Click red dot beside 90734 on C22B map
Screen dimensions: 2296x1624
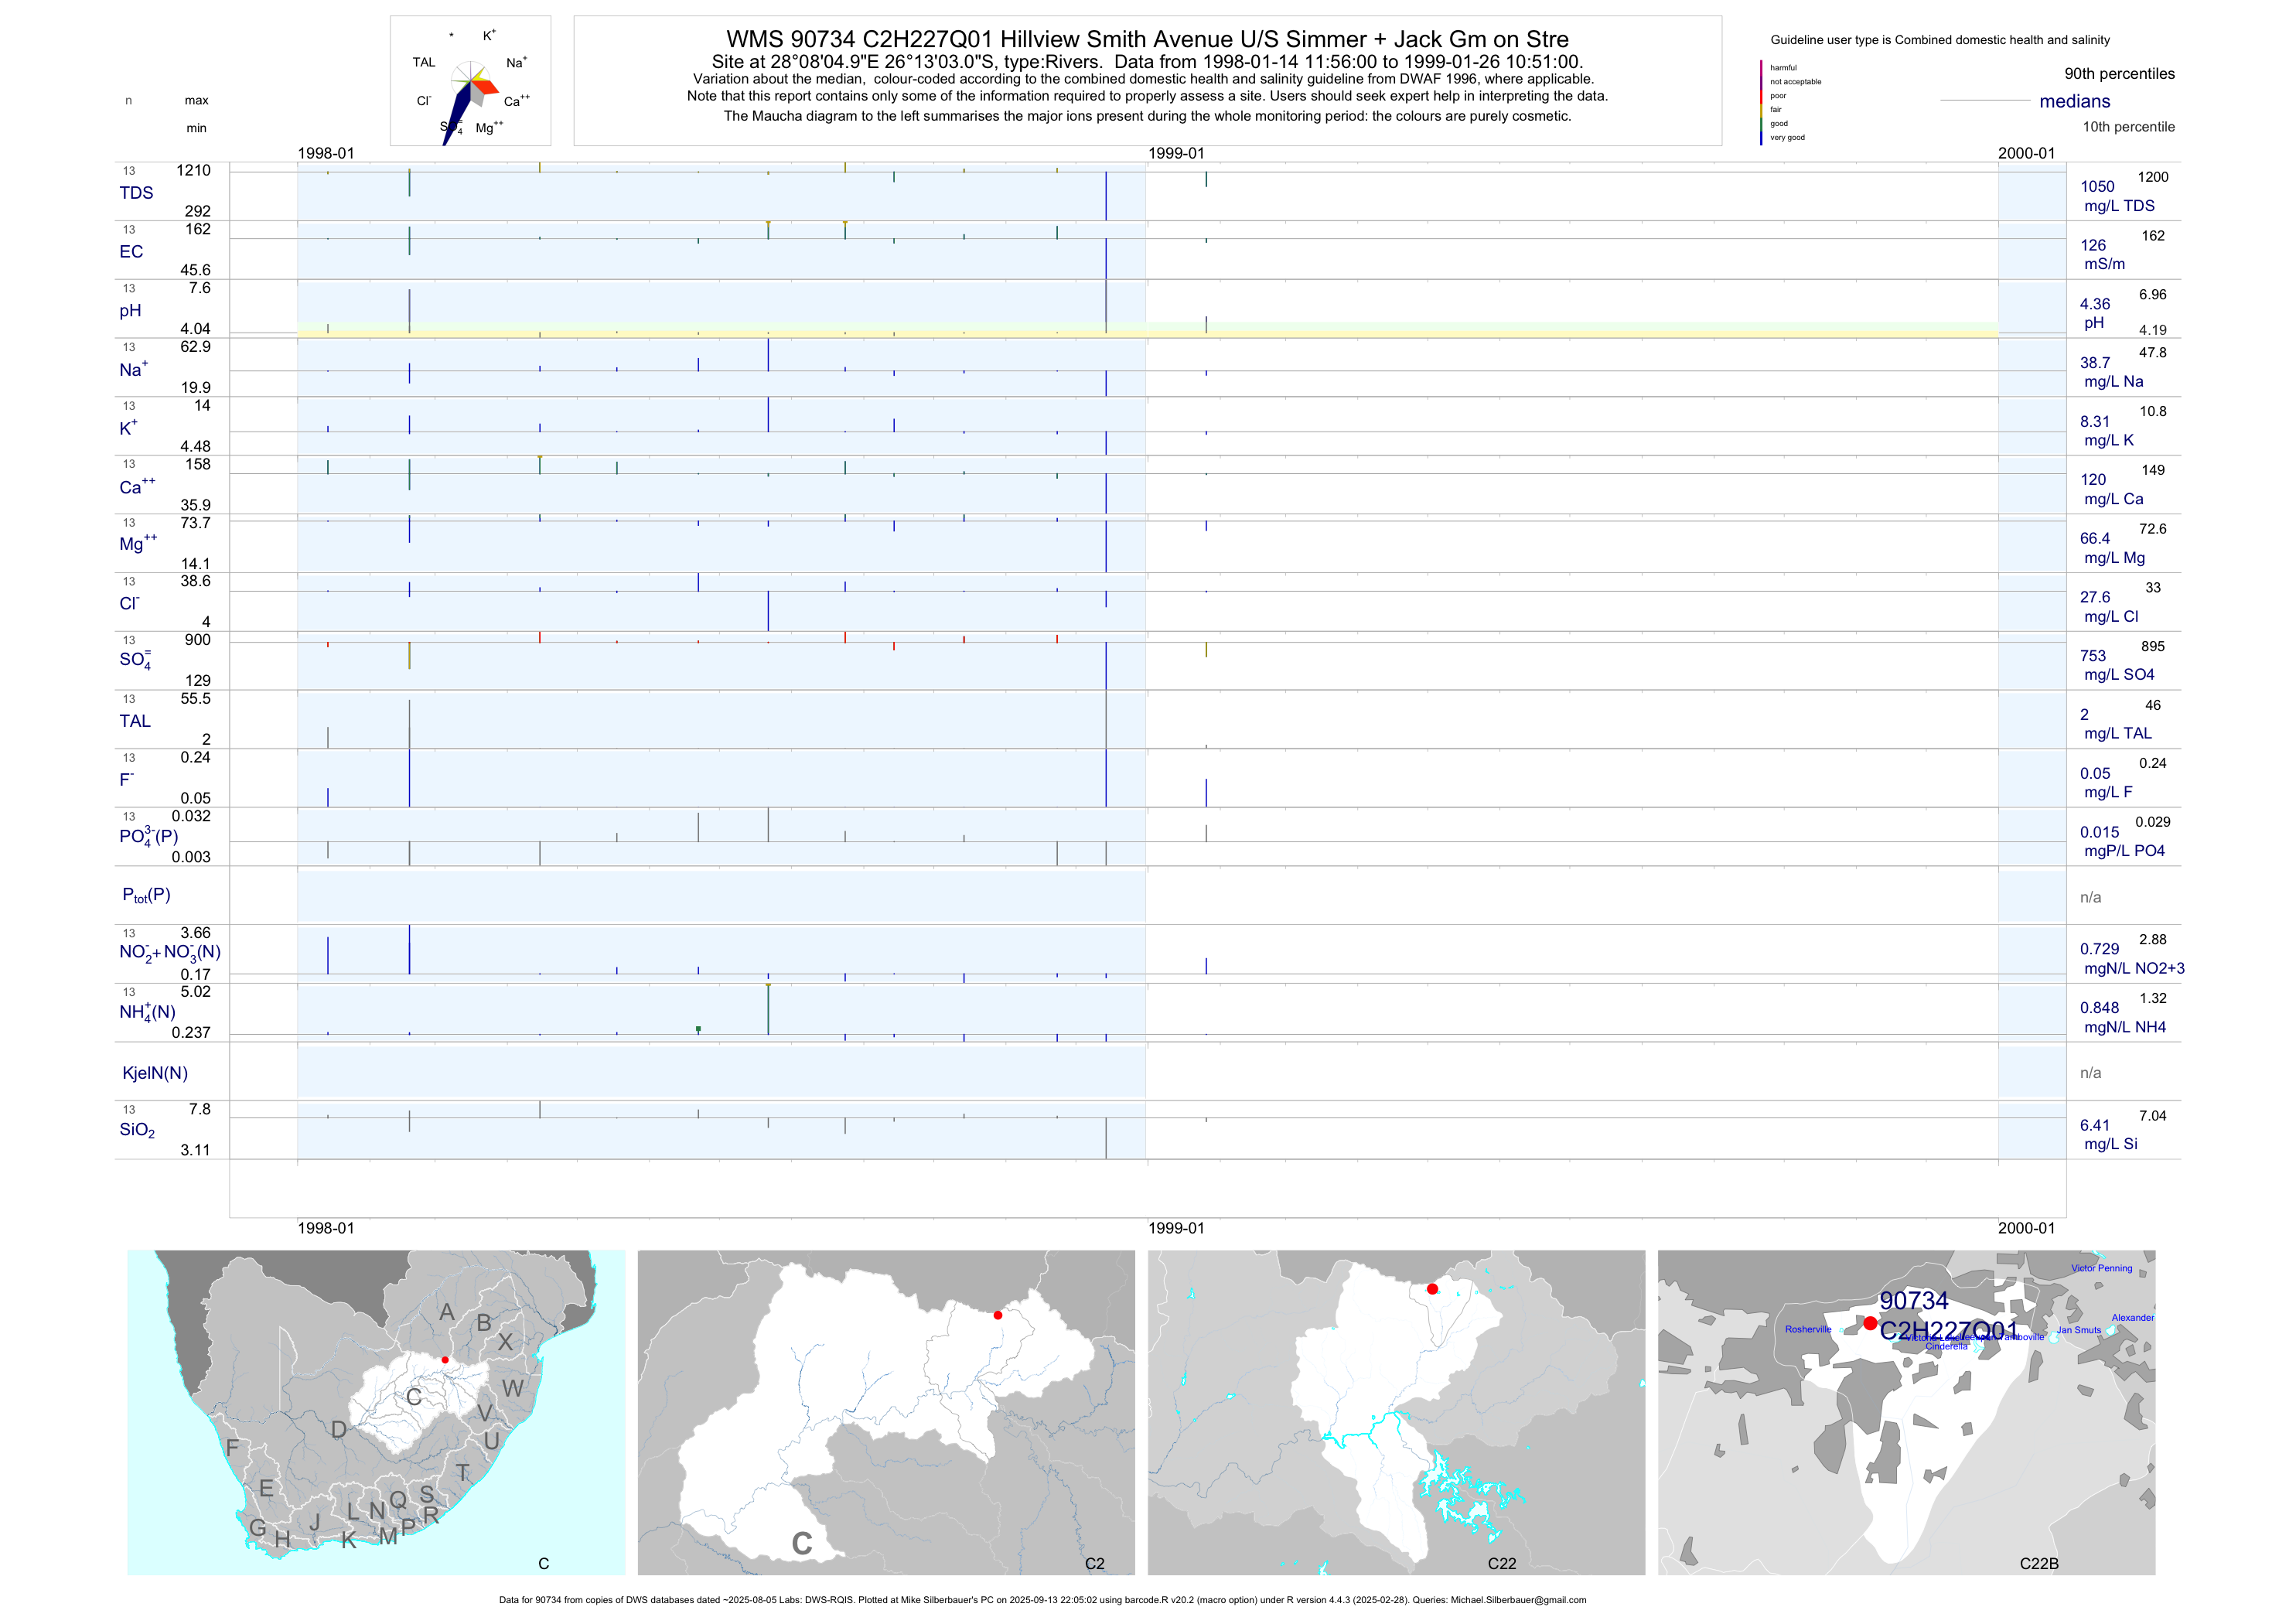tap(1870, 1323)
